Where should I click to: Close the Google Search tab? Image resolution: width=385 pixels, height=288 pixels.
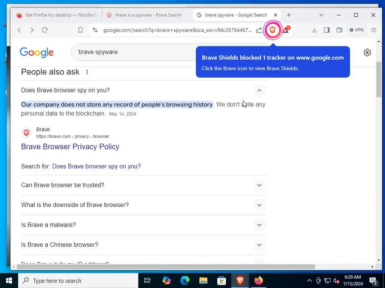tap(276, 15)
